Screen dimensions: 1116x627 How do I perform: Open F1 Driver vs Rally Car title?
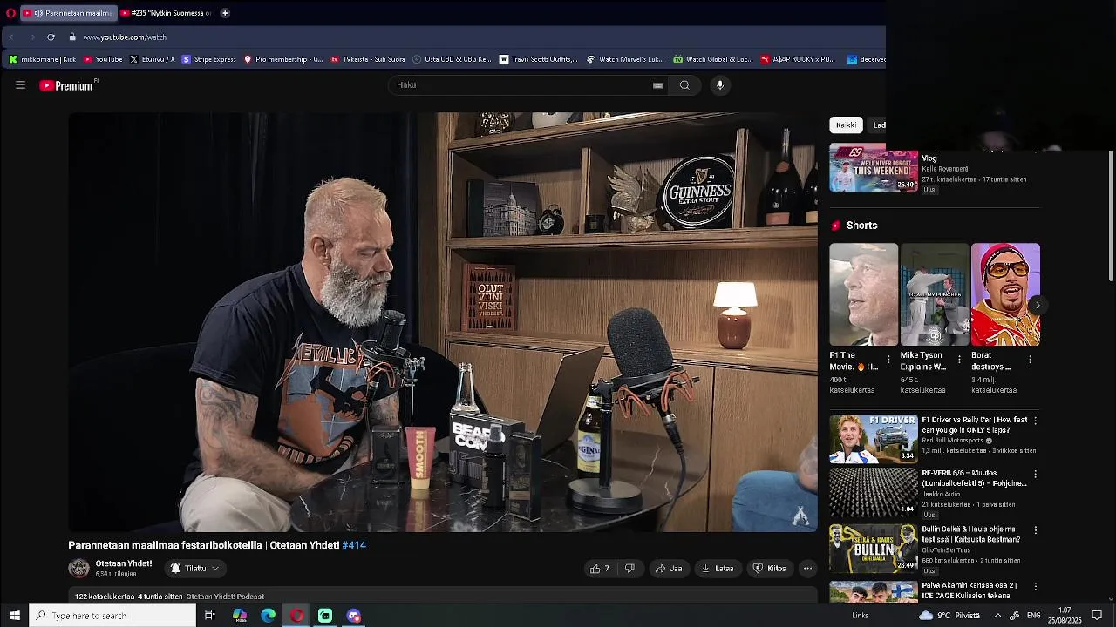coord(975,425)
